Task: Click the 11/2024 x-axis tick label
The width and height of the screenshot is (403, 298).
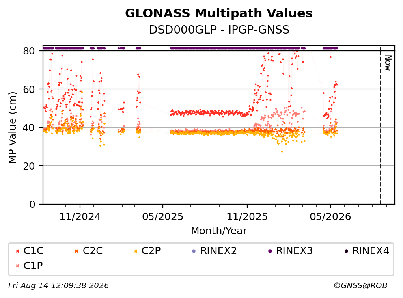Action: [x=80, y=217]
